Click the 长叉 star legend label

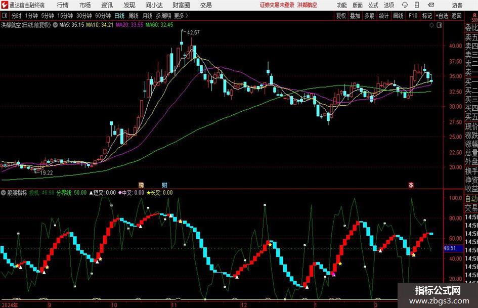(160, 193)
